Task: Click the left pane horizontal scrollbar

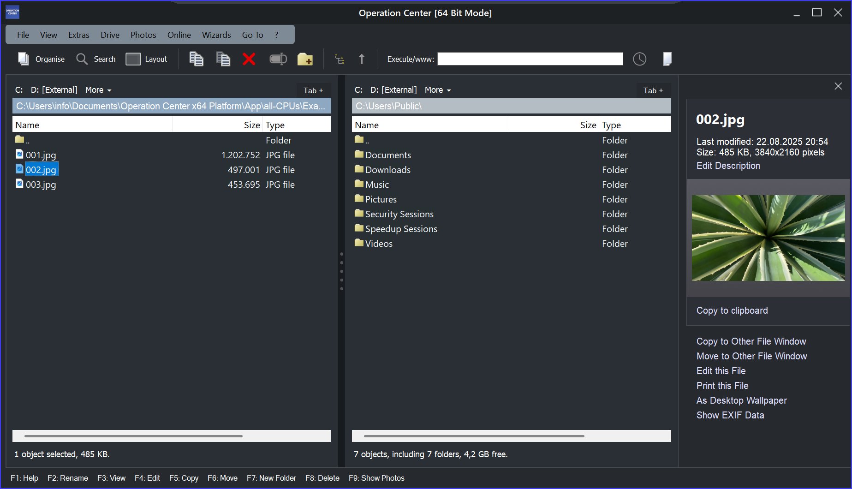Action: pyautogui.click(x=134, y=436)
